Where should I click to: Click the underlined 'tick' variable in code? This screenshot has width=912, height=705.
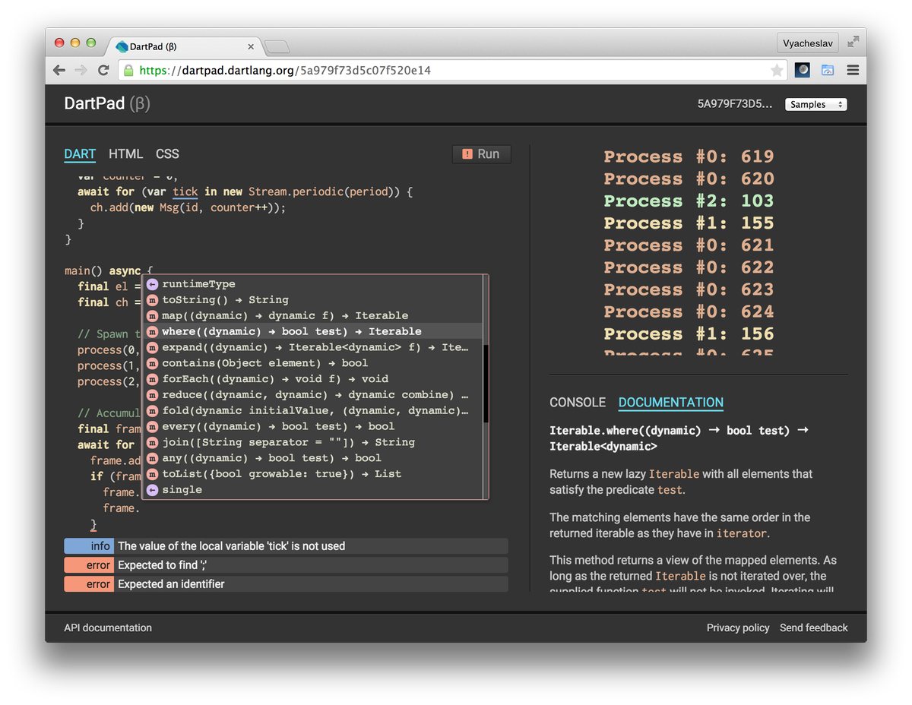185,192
